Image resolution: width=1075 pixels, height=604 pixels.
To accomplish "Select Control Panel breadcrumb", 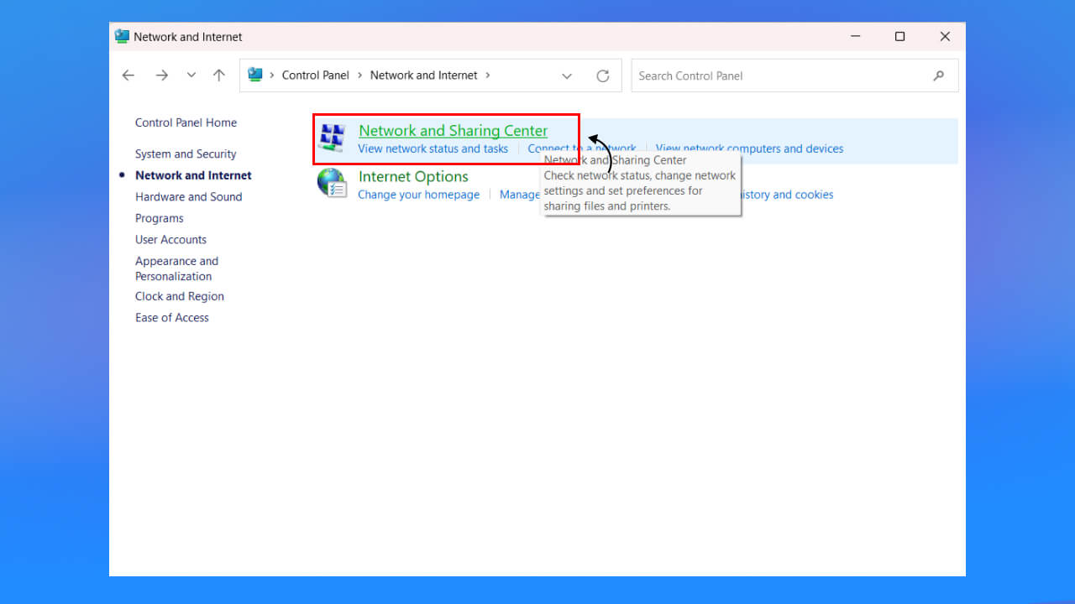I will [316, 75].
